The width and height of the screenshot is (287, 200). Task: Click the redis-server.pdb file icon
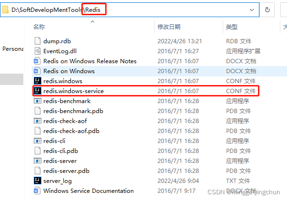[x=38, y=171]
